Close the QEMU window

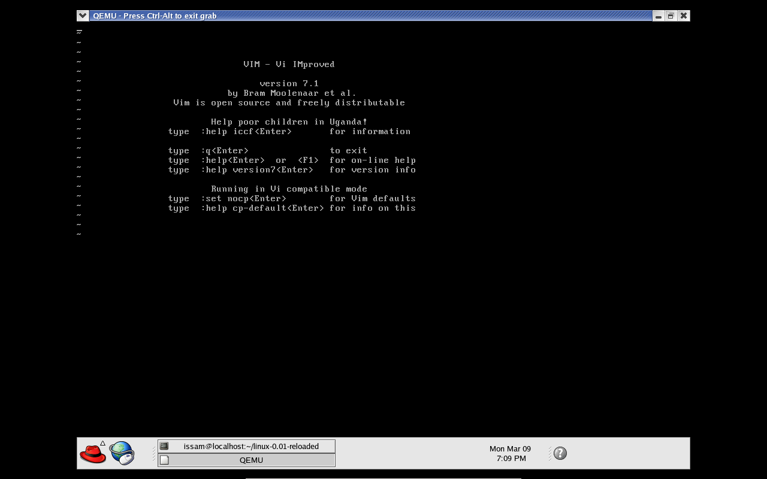coord(684,16)
